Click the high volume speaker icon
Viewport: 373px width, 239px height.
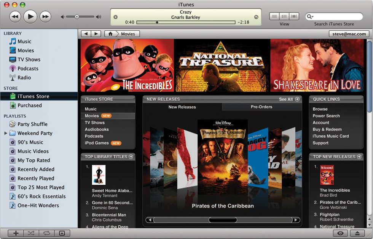tap(99, 17)
